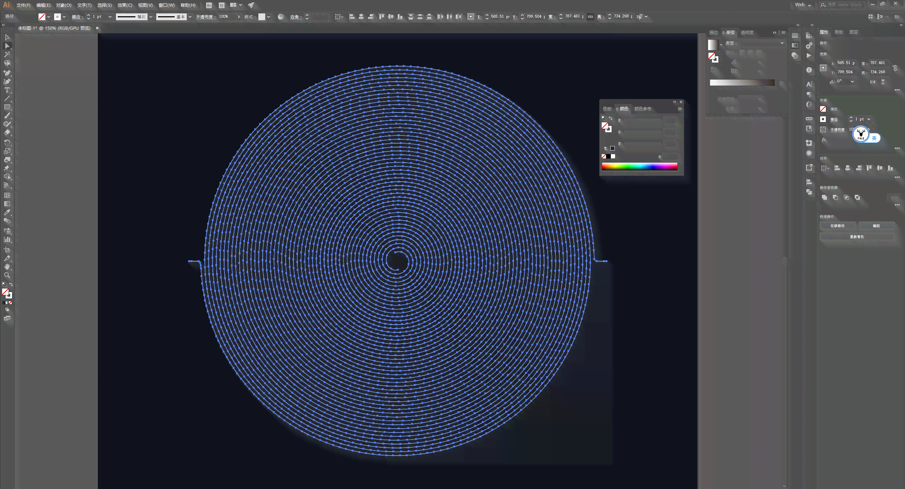Open the fill color dropdown in the control bar
Image resolution: width=905 pixels, height=489 pixels.
pos(48,17)
